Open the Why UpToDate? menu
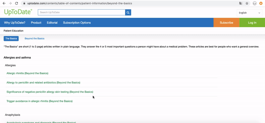Viewport: 265px width, 123px height. 15,23
